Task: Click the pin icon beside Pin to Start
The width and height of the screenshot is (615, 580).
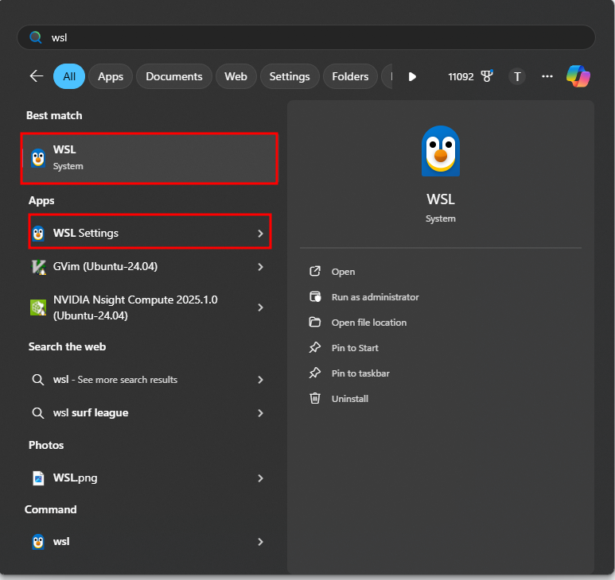Action: [315, 347]
